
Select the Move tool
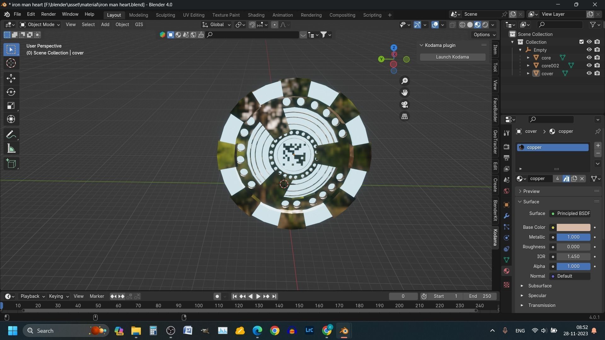(x=11, y=78)
